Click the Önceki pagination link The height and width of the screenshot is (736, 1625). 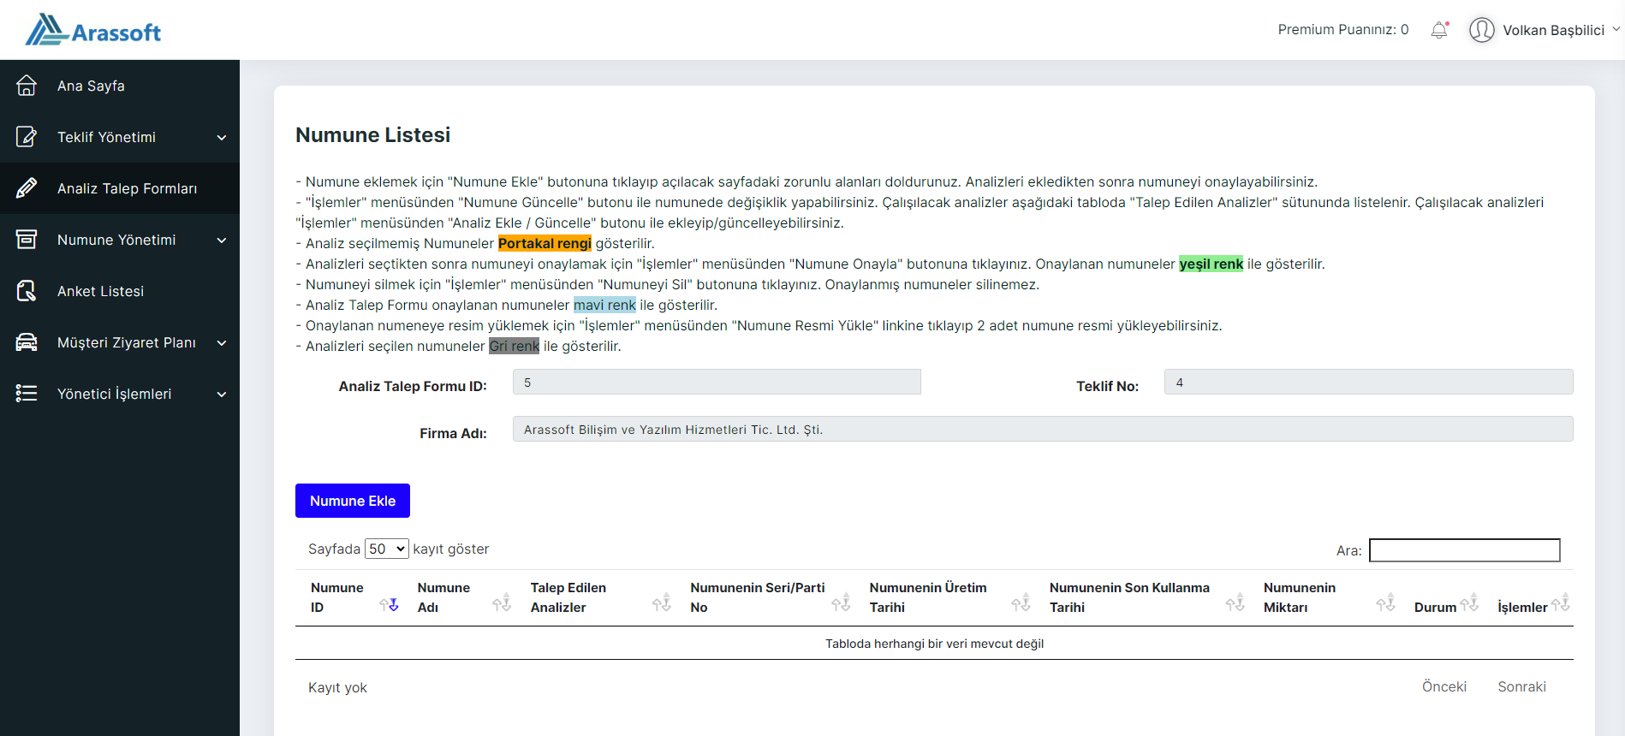(x=1443, y=686)
